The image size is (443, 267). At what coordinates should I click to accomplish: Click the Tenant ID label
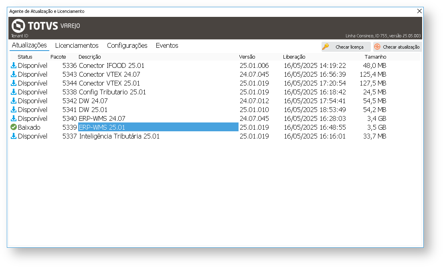[x=20, y=36]
